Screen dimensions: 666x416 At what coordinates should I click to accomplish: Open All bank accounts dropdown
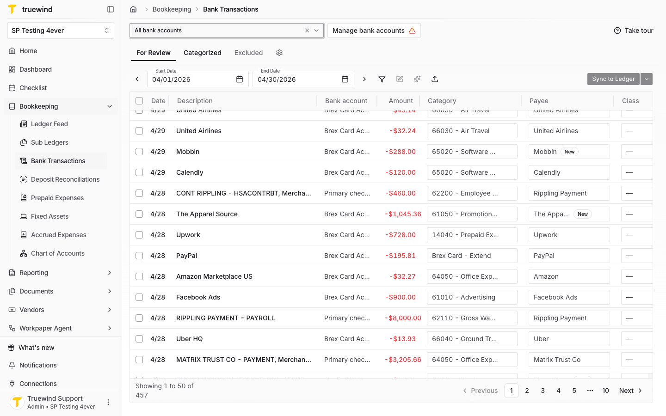[316, 31]
